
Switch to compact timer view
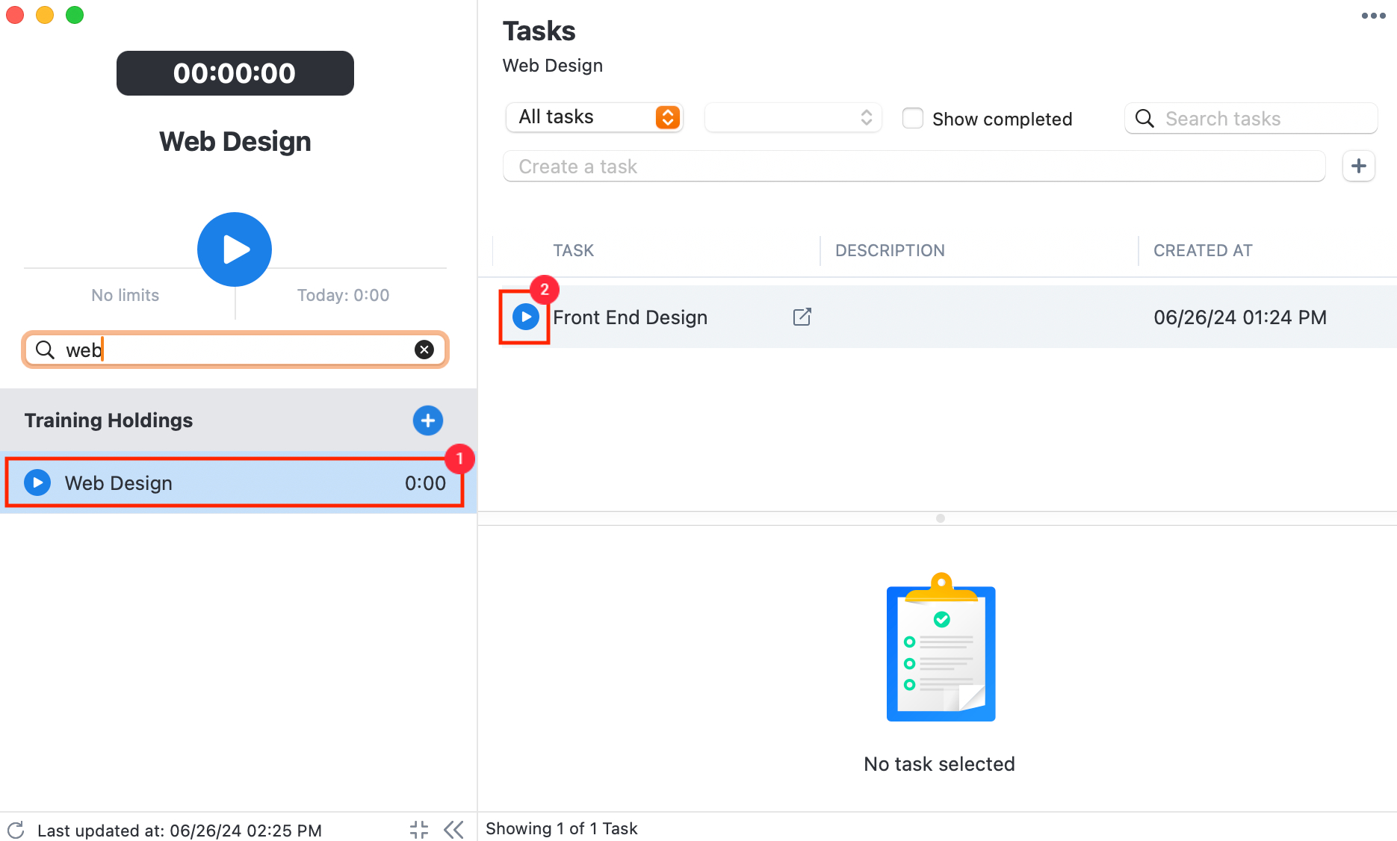click(x=418, y=829)
